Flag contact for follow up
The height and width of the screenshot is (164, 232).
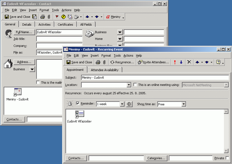pos(57,17)
